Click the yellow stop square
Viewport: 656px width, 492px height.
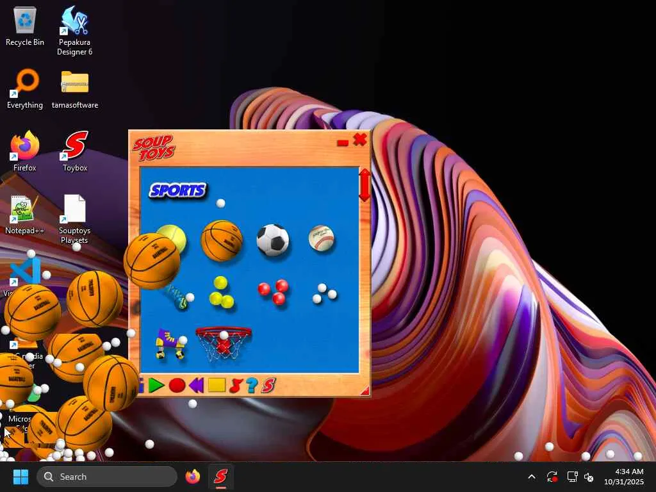tap(217, 385)
